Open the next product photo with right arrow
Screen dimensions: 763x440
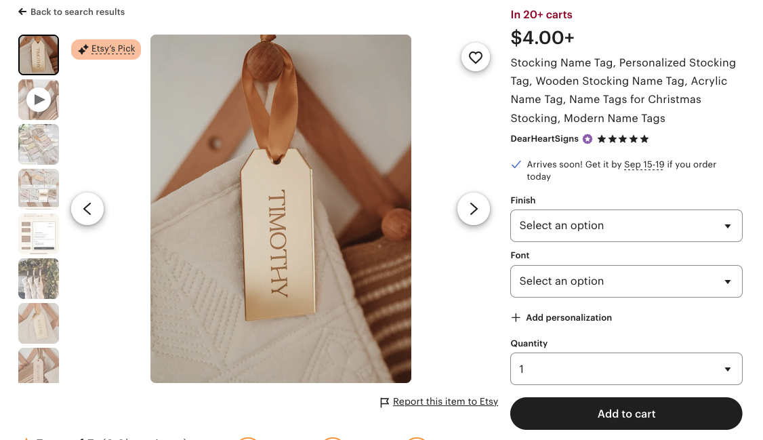pos(473,209)
